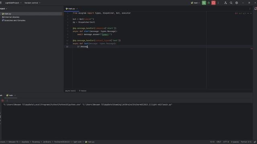The width and height of the screenshot is (257, 144).
Task: Click the python.exe command line in console
Action: pos(88,104)
